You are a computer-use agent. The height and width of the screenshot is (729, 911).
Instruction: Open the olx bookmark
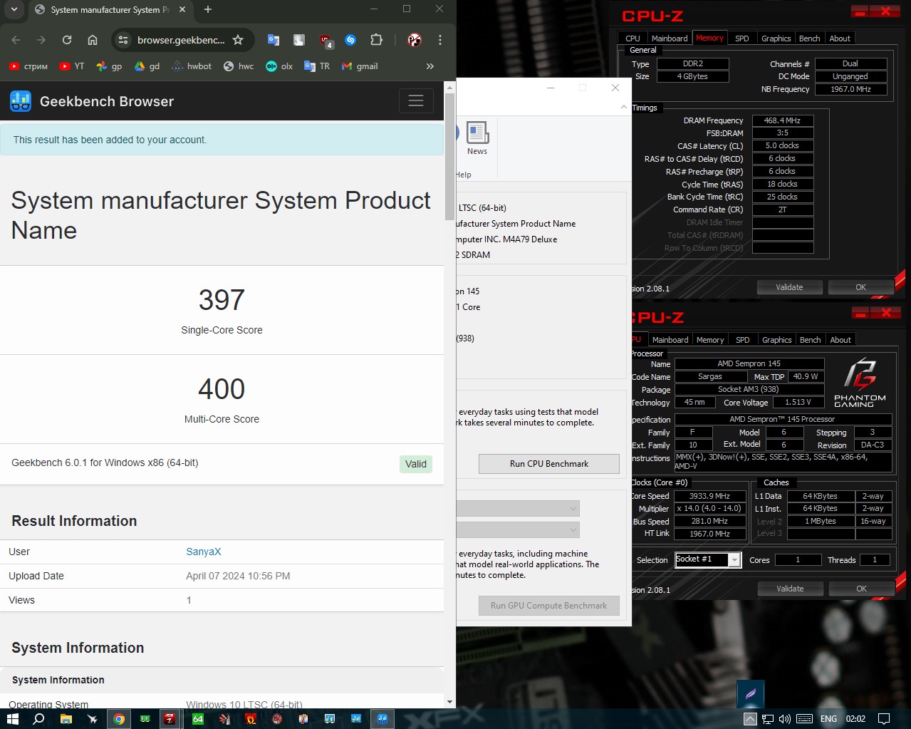click(x=279, y=66)
